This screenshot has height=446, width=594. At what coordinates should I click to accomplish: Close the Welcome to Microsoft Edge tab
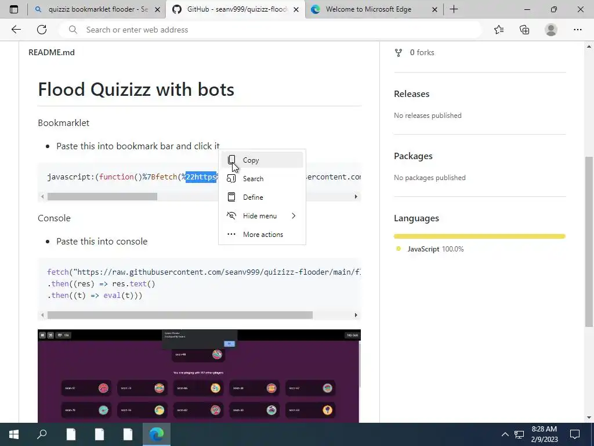click(435, 9)
